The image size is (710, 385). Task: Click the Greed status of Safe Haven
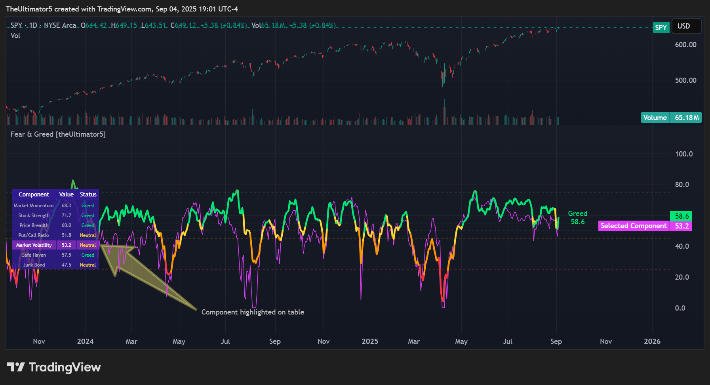click(x=88, y=255)
